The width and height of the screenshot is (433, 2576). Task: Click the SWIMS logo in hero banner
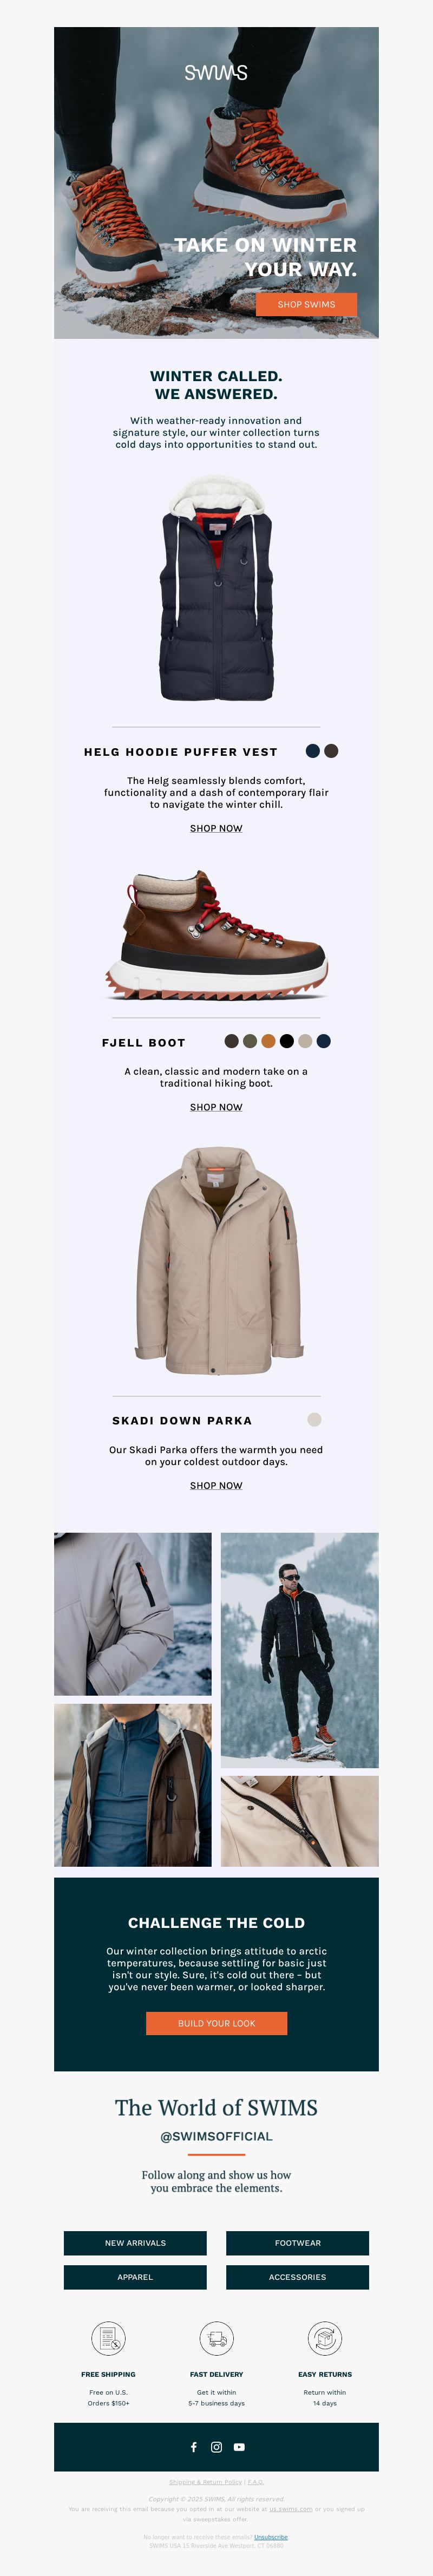[216, 73]
